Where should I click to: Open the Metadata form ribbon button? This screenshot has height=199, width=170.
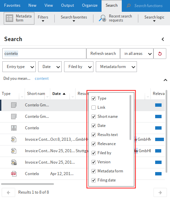pyautogui.click(x=19, y=18)
